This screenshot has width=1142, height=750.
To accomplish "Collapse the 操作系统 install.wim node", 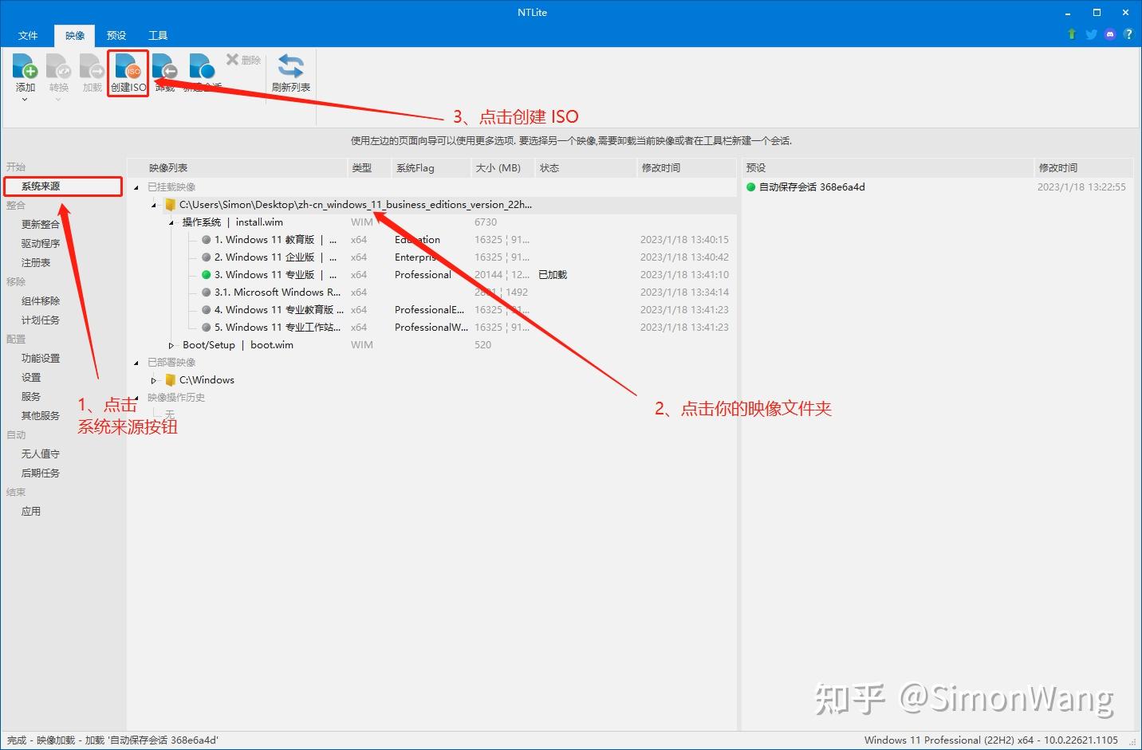I will (x=170, y=222).
